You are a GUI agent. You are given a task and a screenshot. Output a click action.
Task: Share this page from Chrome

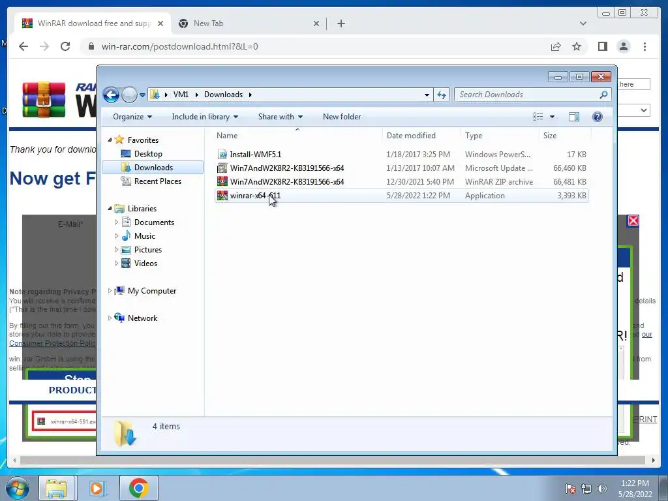pos(556,46)
